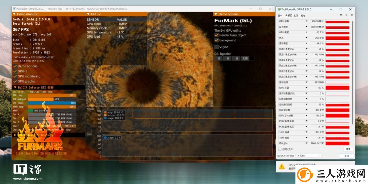The width and height of the screenshot is (368, 184).
Task: Enable the VSync checkbox
Action: click(217, 47)
